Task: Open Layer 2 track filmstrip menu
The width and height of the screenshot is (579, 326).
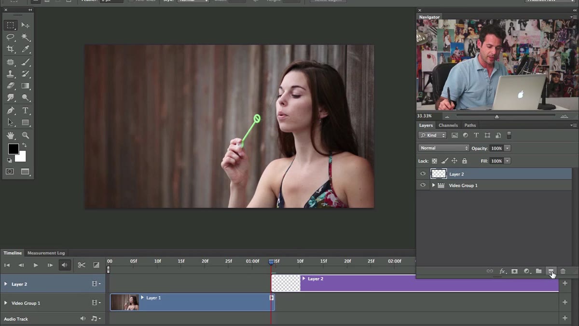Action: (96, 284)
